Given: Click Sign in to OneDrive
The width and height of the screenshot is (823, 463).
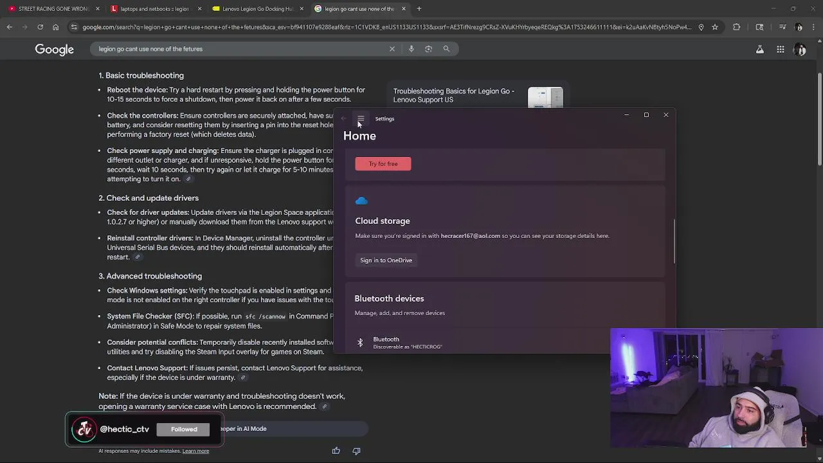Looking at the screenshot, I should coord(386,260).
